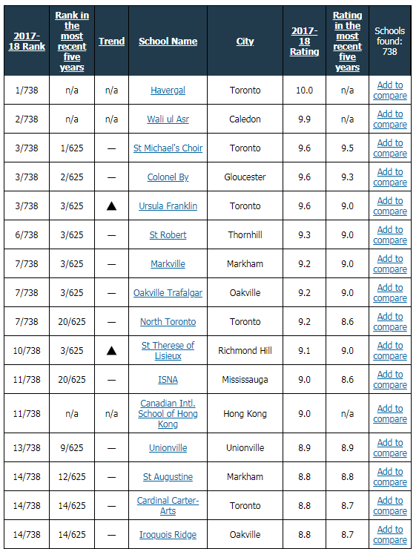
Task: Sort by Rating in the most recent five years
Action: (347, 42)
